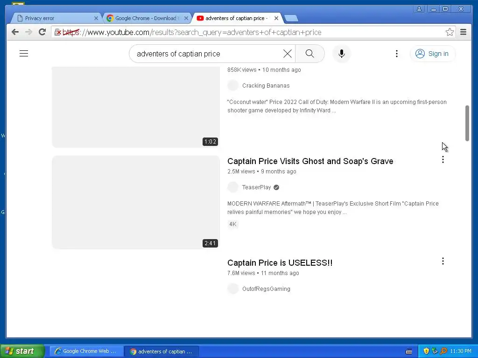Open a new Chrome tab
478x358 pixels.
[x=291, y=19]
